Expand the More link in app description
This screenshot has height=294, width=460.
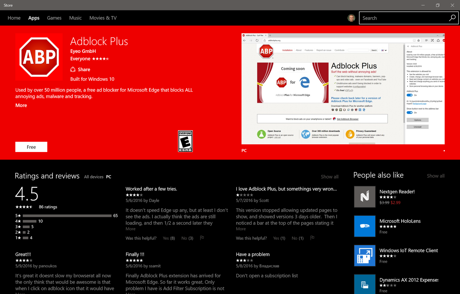[x=21, y=105]
